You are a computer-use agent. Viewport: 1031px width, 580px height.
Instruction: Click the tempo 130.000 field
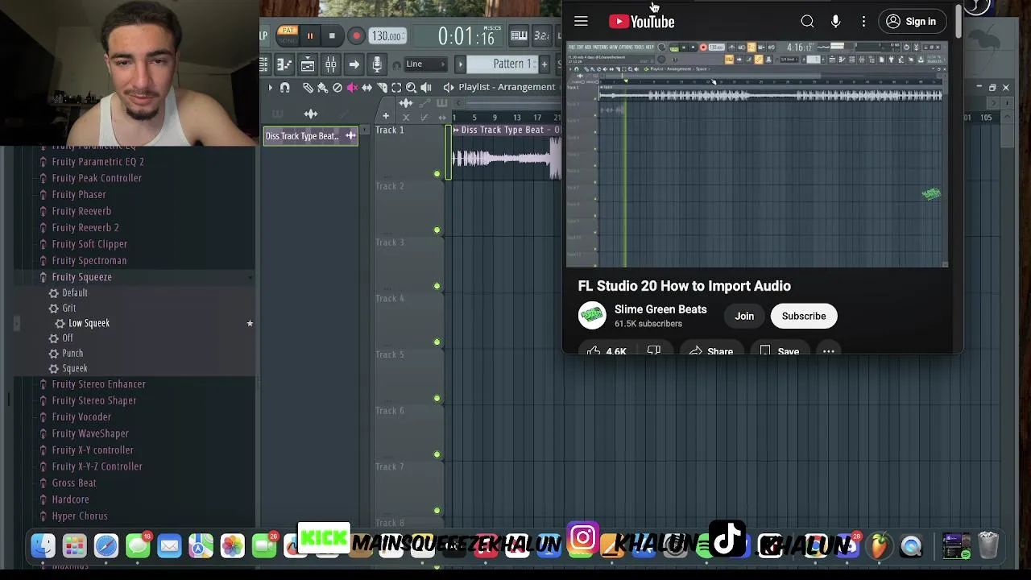click(387, 36)
